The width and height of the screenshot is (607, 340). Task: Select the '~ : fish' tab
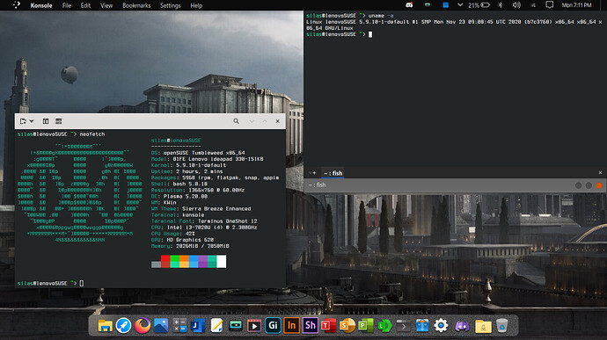(333, 173)
